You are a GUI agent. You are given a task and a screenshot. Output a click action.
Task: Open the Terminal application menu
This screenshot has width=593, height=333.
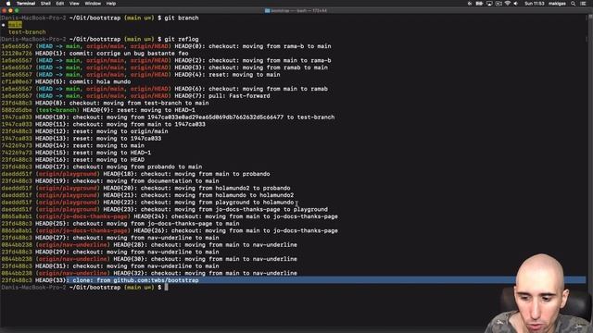26,4
